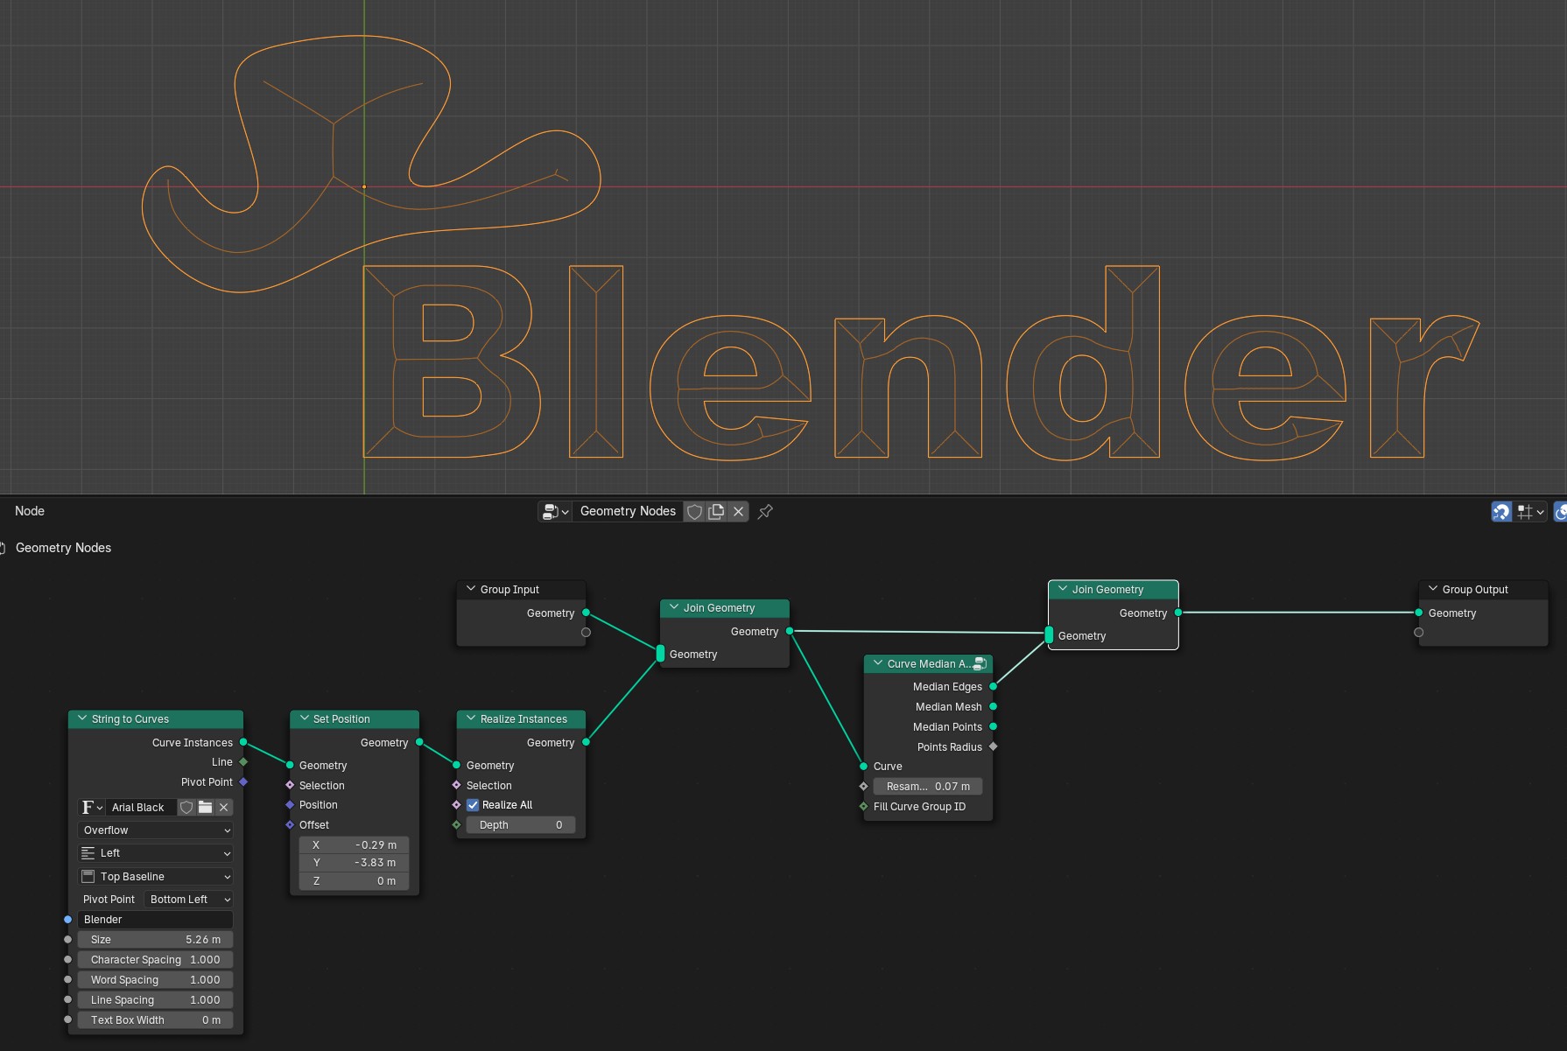
Task: Toggle fake user for Geometry Nodes group
Action: [x=694, y=512]
